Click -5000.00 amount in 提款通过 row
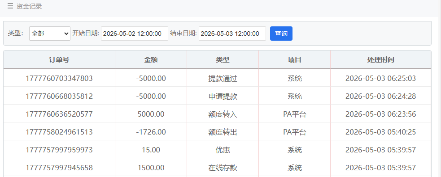441x177 pixels. (151, 78)
